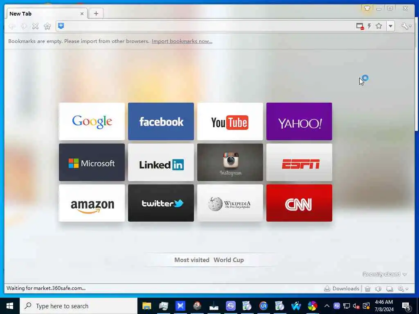Open the blue W app taskbar icon
The image size is (419, 314).
pyautogui.click(x=296, y=306)
